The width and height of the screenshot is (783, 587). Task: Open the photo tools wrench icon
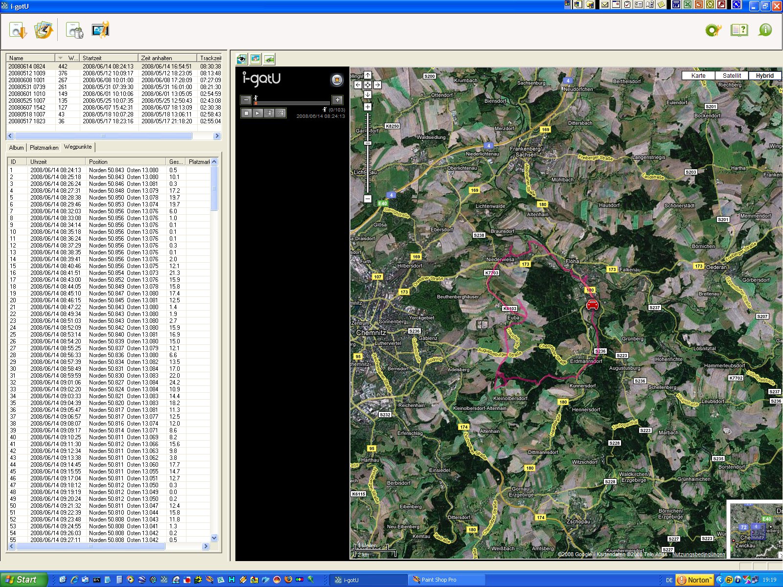tap(100, 30)
